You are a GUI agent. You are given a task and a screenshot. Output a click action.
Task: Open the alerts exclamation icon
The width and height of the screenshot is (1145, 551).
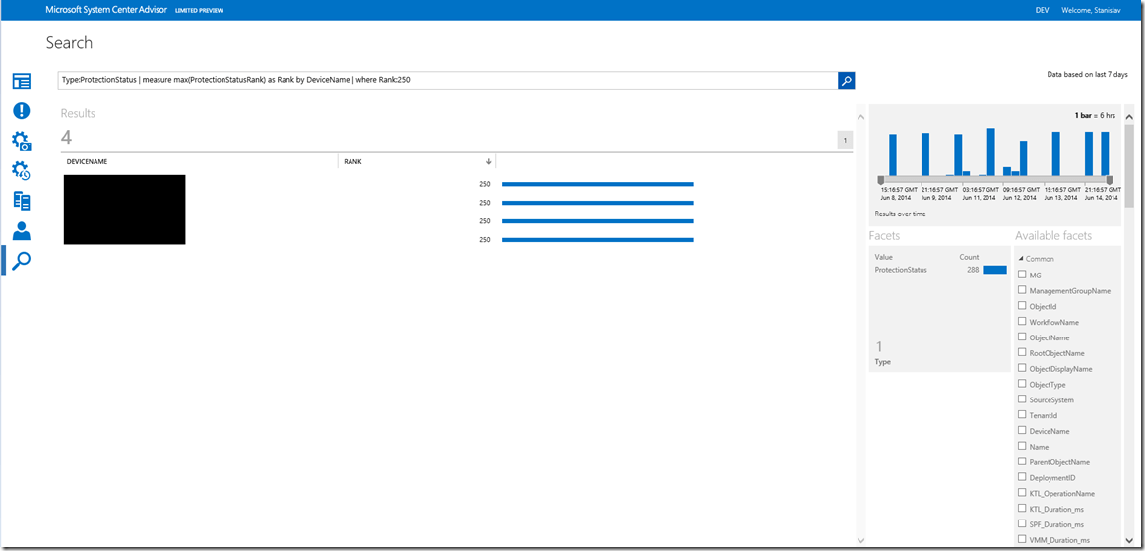(x=21, y=111)
